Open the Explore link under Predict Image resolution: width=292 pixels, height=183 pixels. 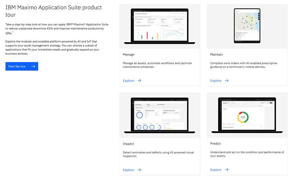(x=216, y=170)
